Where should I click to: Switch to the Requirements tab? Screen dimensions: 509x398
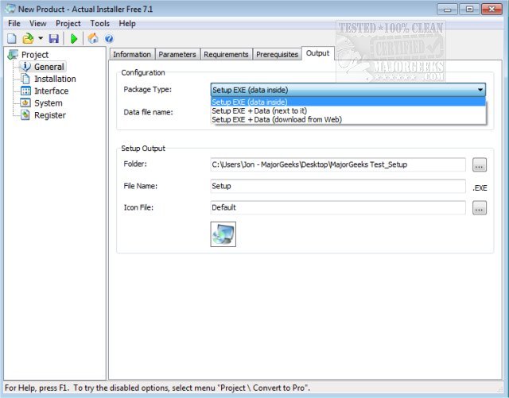tap(226, 55)
